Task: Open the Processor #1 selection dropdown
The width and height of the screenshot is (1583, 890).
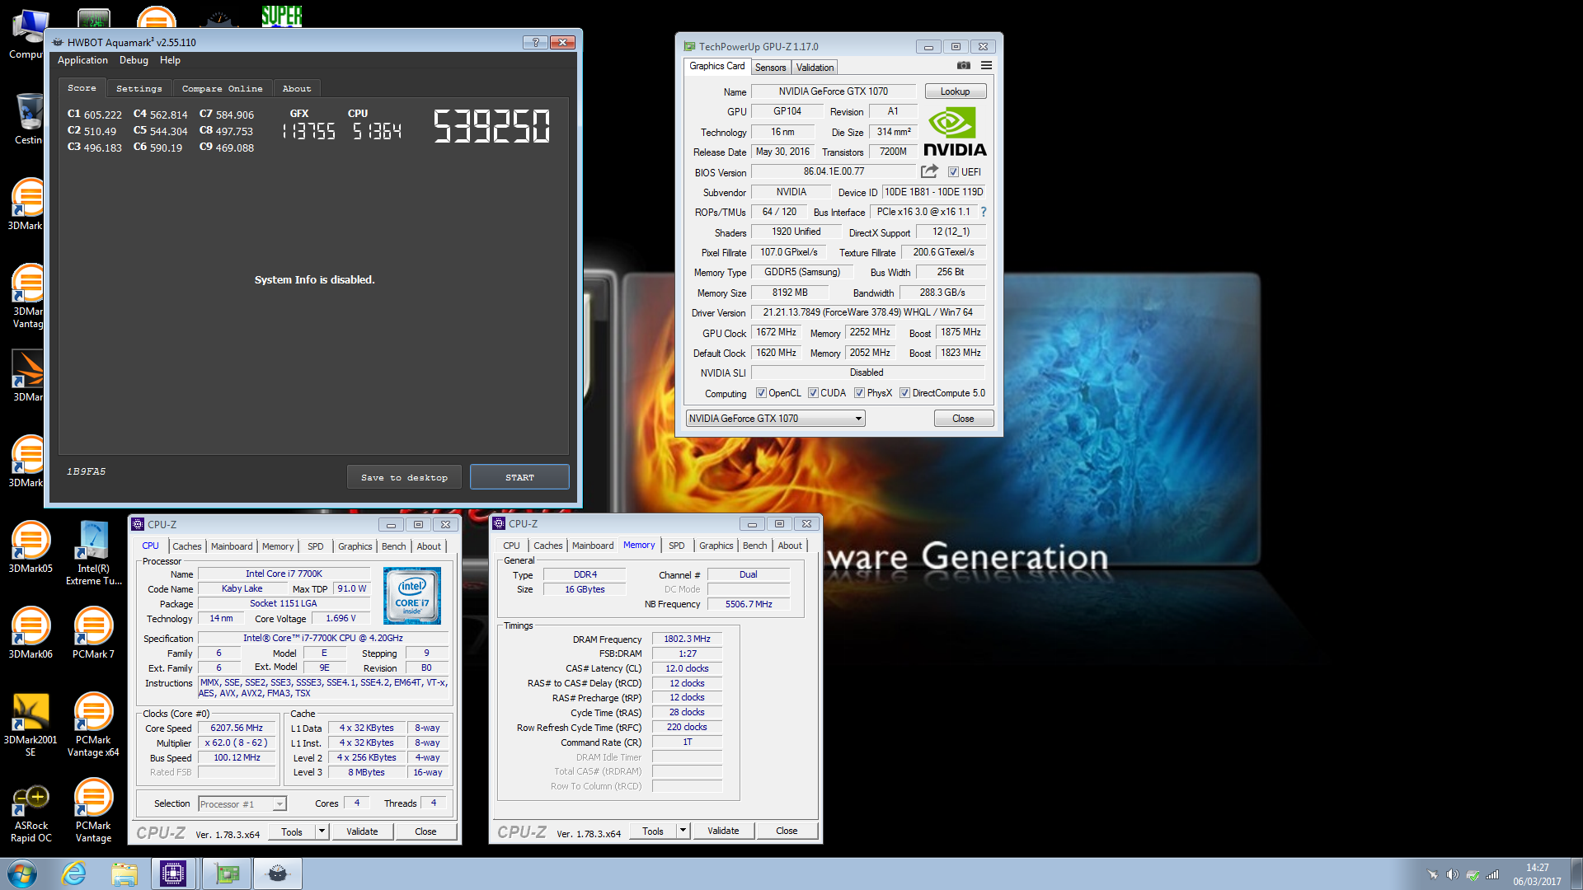Action: point(242,804)
